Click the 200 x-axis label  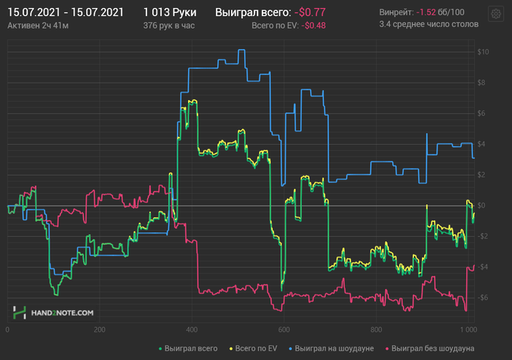(99, 330)
